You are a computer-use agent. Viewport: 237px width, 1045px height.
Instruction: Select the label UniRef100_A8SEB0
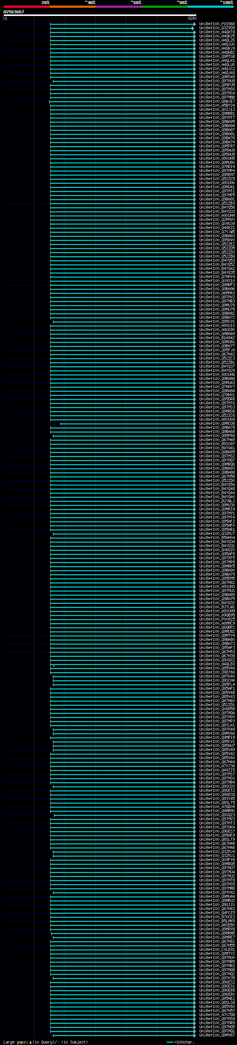217,925
